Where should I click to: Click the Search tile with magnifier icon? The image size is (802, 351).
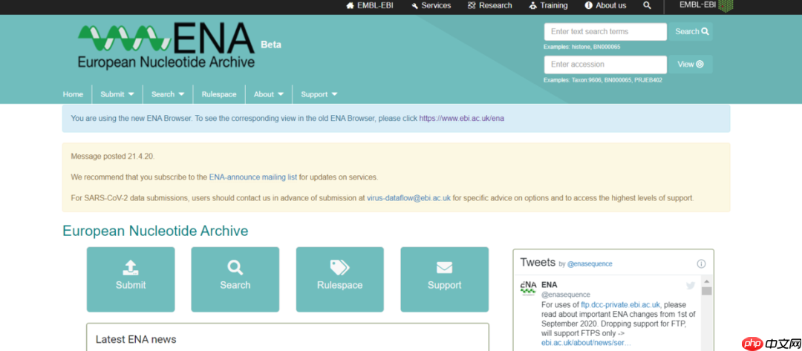pos(235,280)
